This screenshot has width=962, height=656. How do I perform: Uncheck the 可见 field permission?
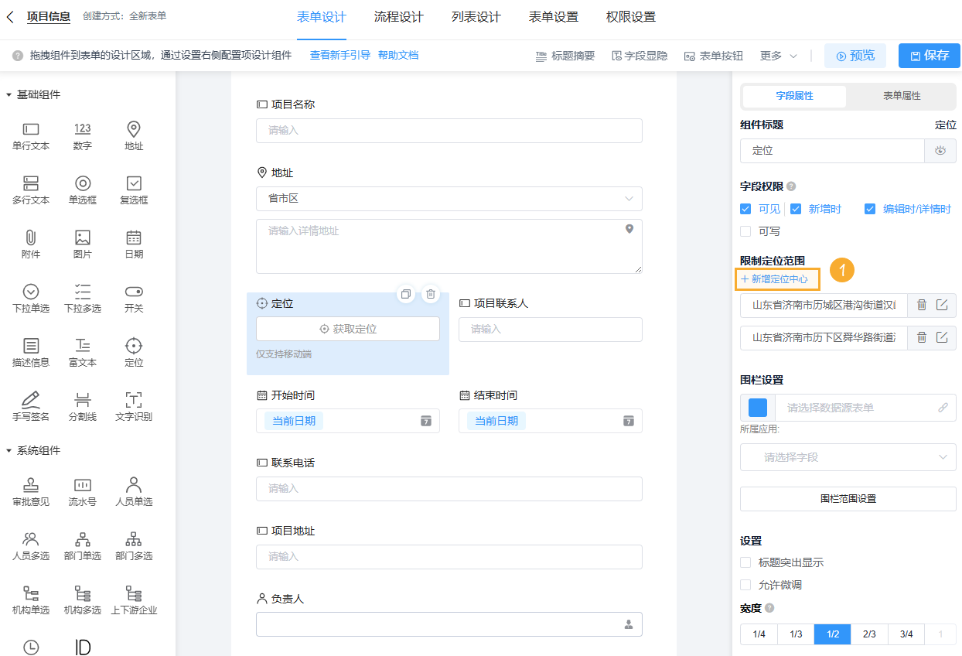point(745,208)
